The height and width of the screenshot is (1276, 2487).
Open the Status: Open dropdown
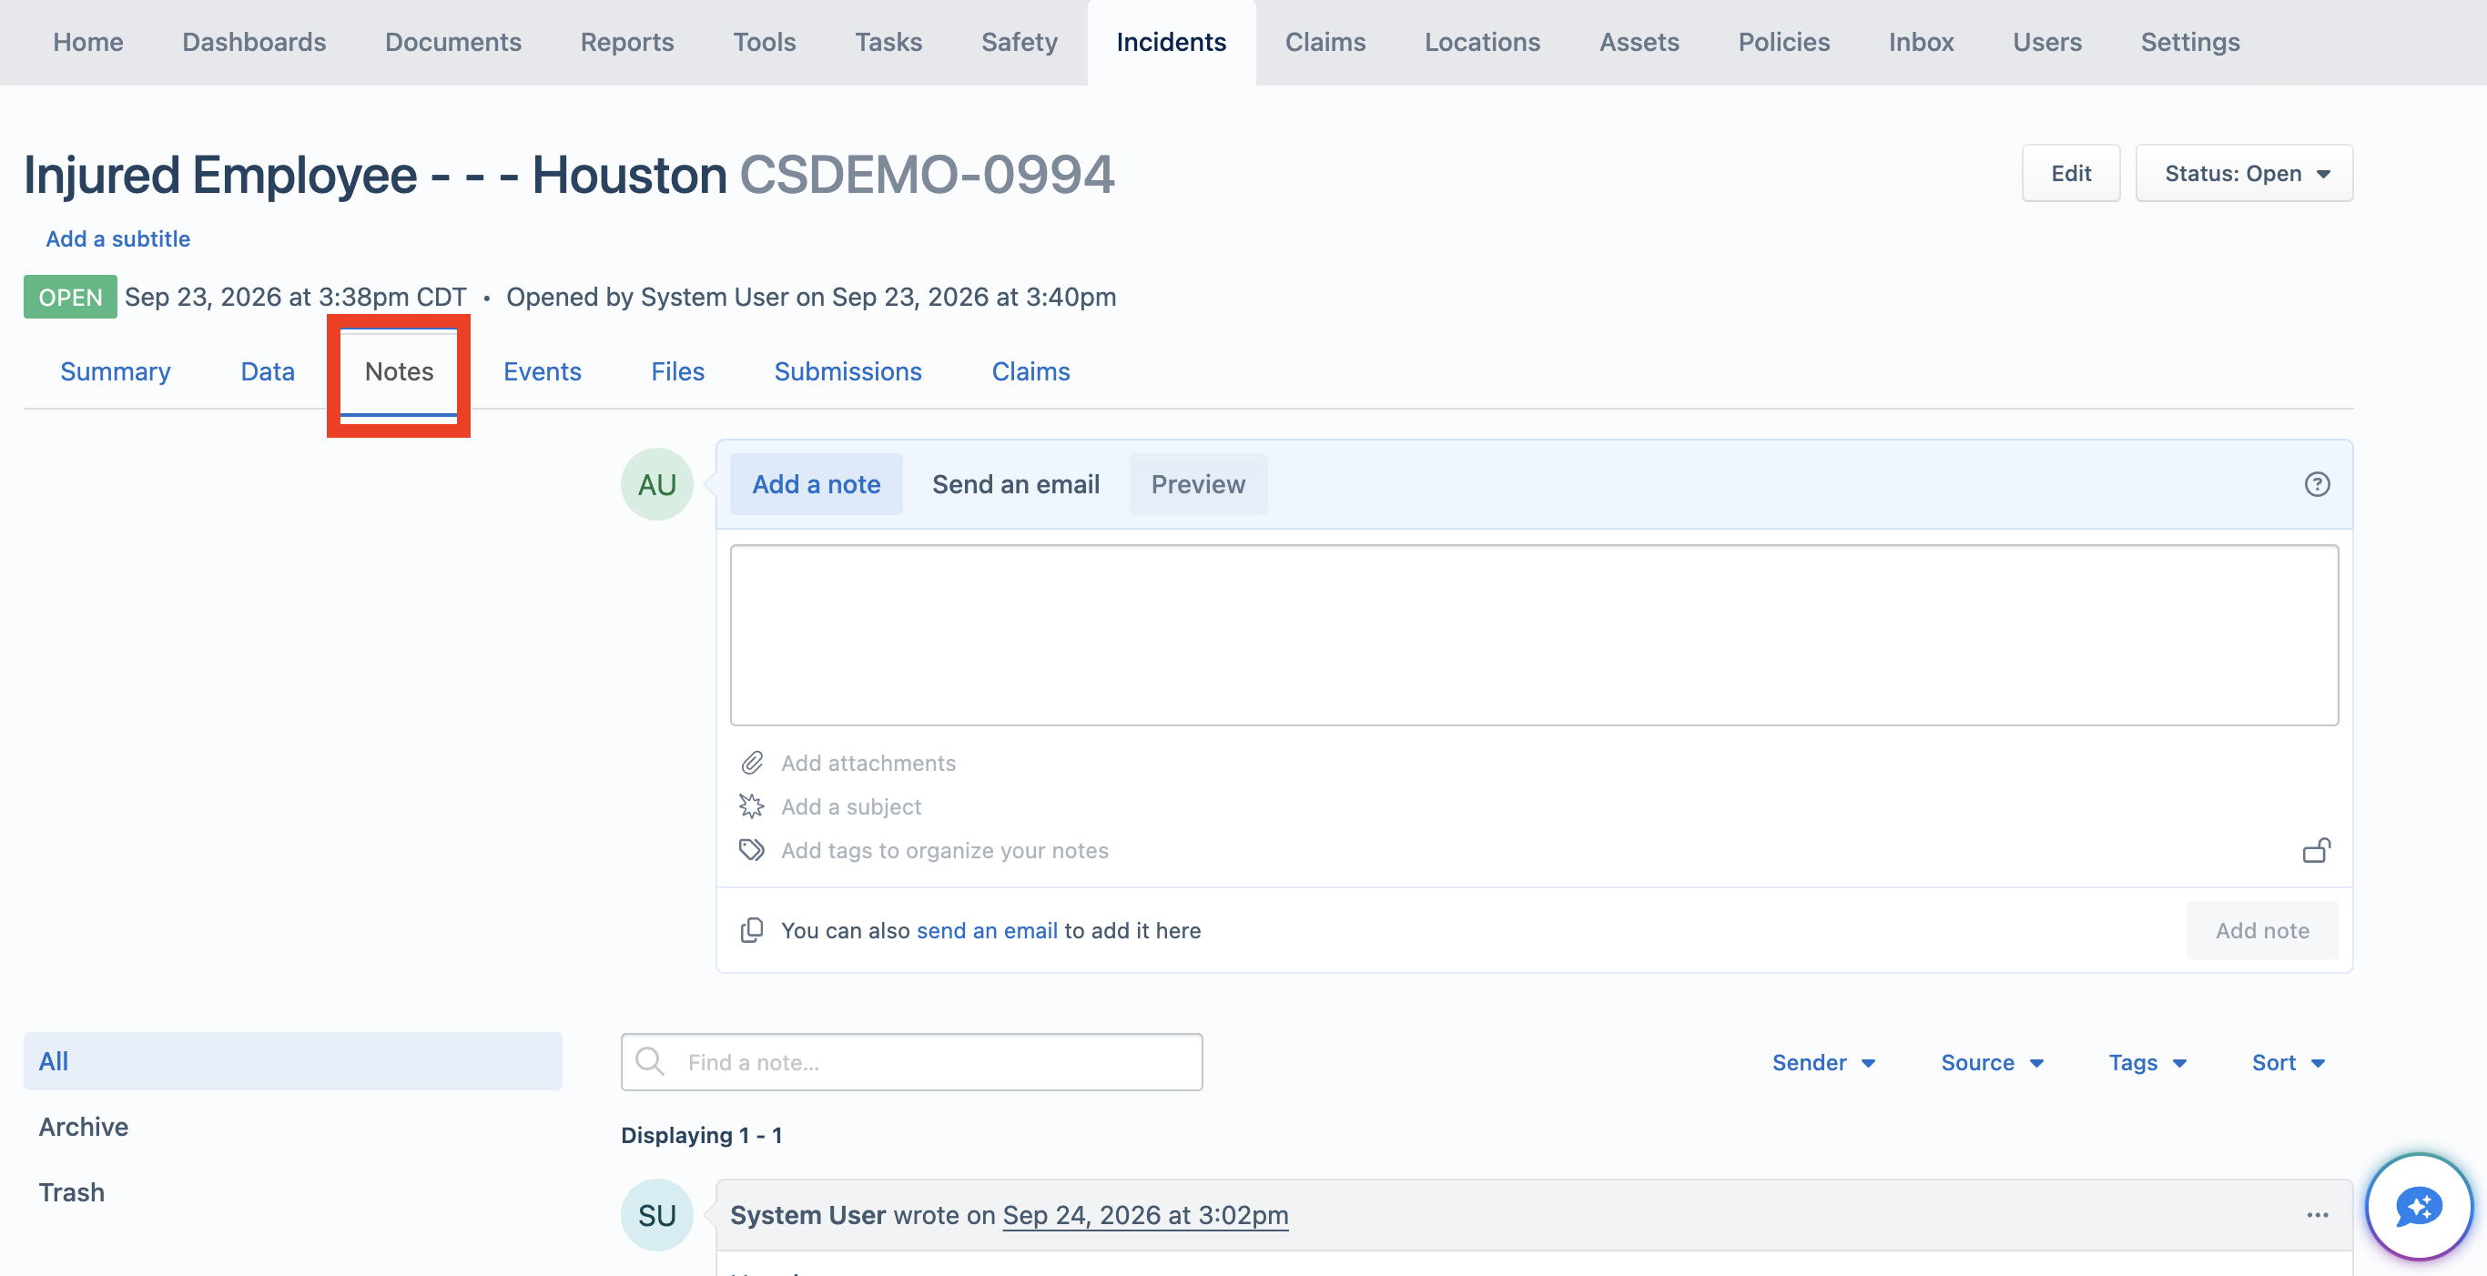(2244, 174)
